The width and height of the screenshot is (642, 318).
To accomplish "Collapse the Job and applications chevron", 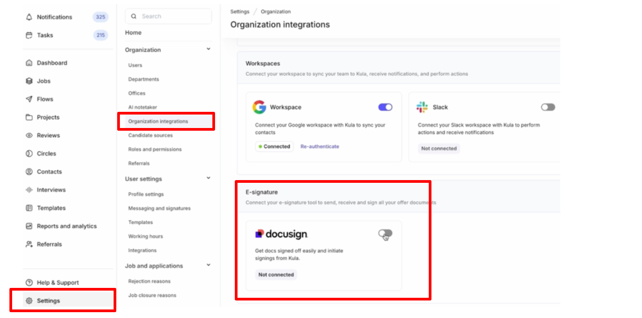I will click(208, 265).
